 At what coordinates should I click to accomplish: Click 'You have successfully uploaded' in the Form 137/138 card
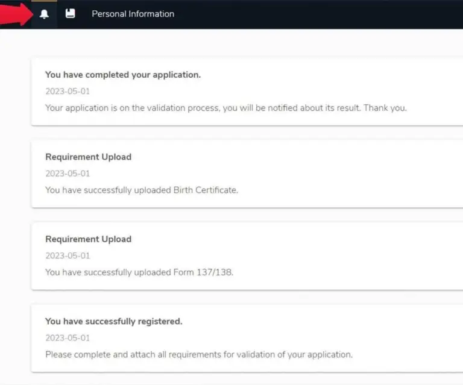tap(108, 272)
